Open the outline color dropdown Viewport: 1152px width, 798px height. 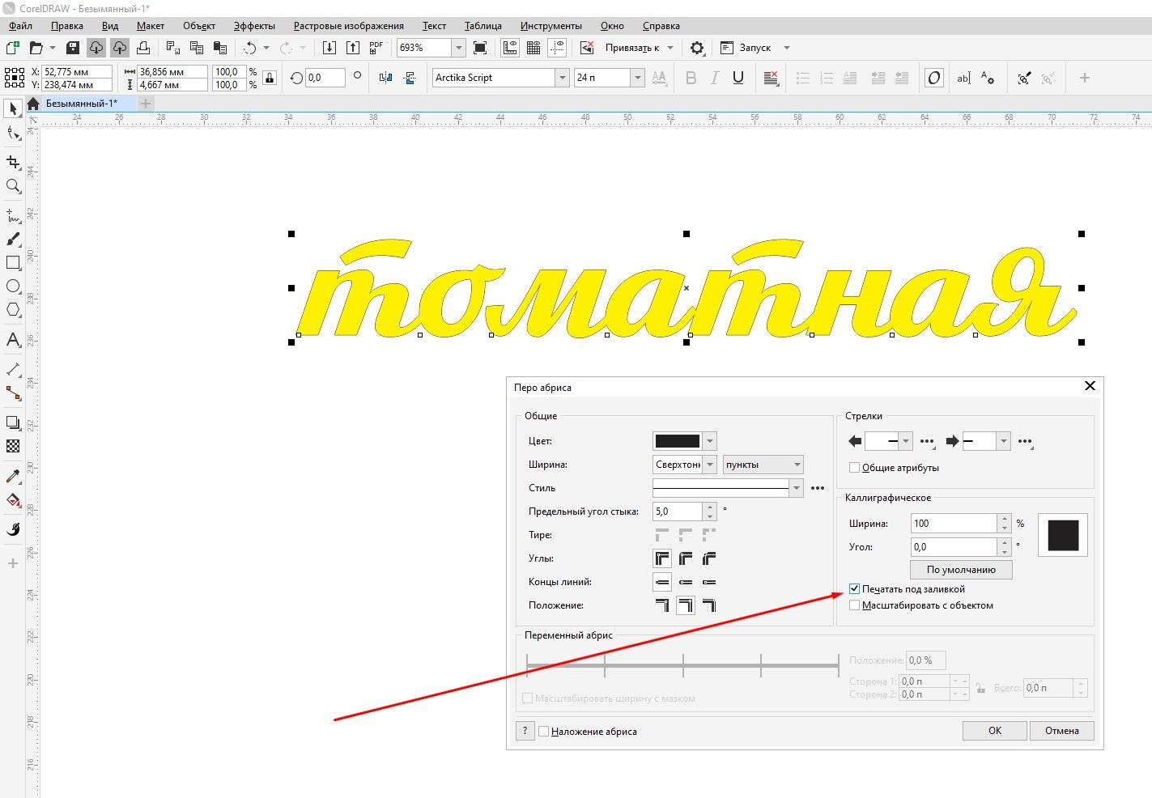(710, 441)
